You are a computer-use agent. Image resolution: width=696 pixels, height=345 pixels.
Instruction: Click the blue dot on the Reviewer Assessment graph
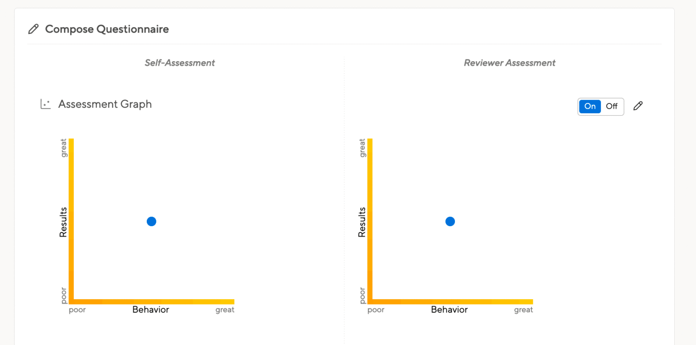449,221
